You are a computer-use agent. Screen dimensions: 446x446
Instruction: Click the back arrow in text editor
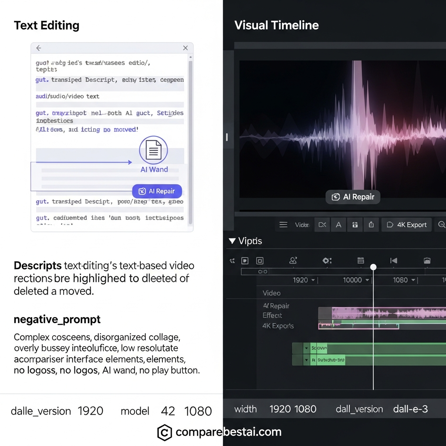pyautogui.click(x=39, y=48)
